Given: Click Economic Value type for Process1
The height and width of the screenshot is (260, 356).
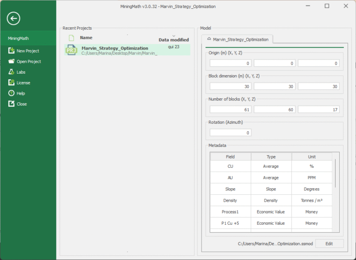Looking at the screenshot, I should [271, 212].
